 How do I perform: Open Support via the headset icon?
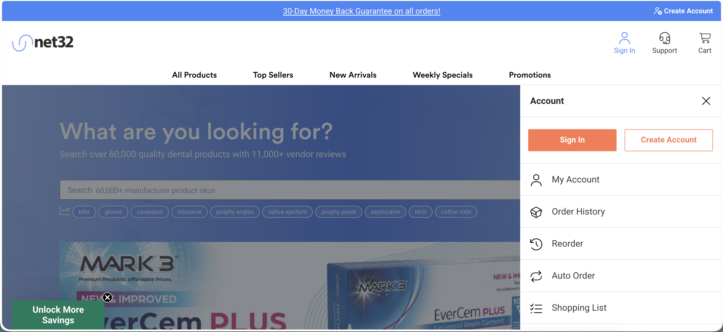tap(664, 38)
